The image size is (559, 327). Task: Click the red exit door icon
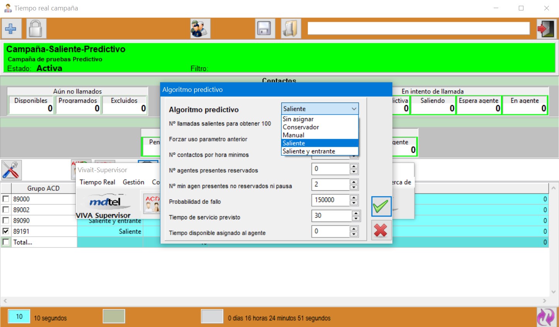547,29
